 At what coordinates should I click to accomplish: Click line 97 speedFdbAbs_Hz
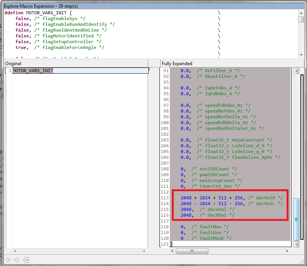click(216, 105)
